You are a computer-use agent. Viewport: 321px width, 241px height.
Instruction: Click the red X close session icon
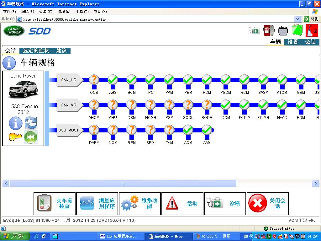[x=258, y=203]
